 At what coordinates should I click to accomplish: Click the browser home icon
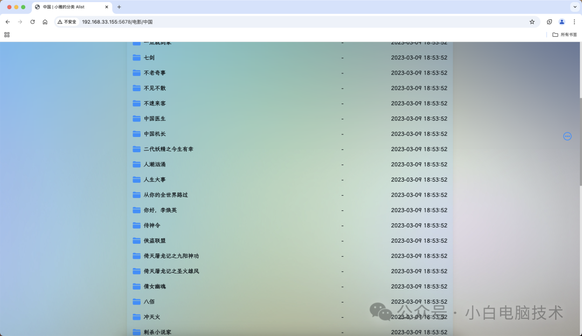(45, 22)
